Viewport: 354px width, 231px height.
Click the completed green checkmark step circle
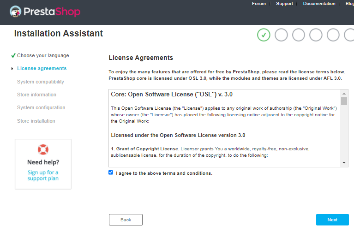tap(264, 35)
